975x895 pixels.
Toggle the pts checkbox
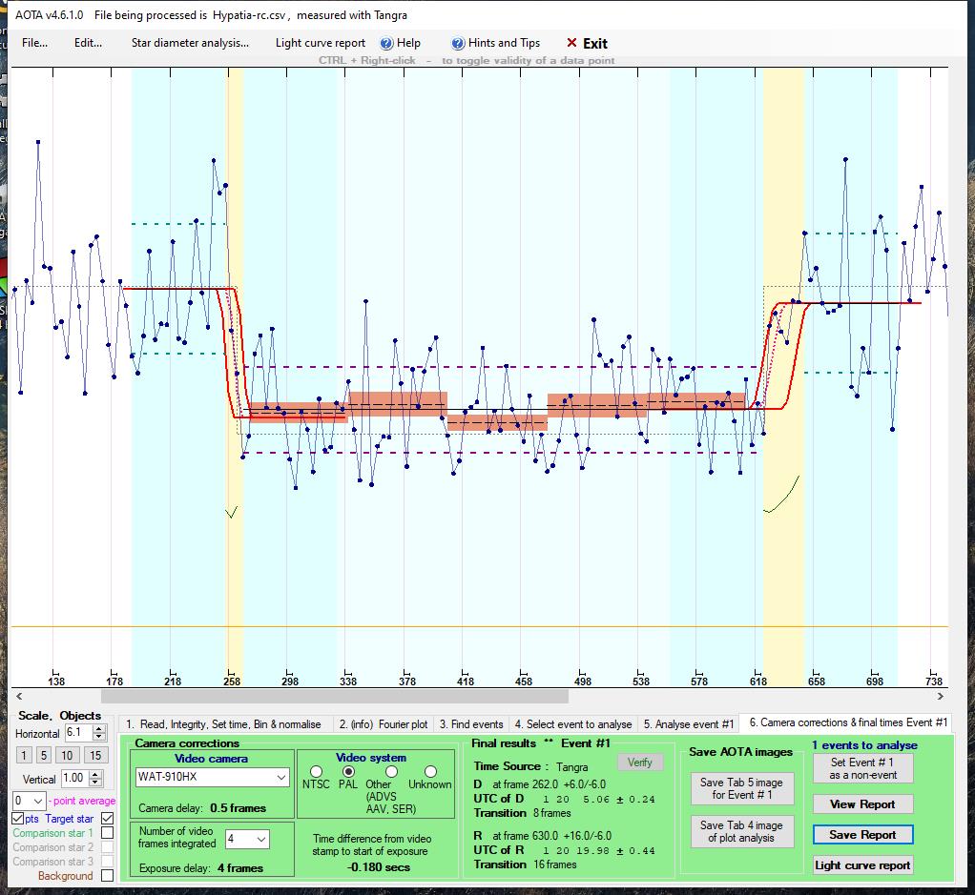click(x=18, y=819)
